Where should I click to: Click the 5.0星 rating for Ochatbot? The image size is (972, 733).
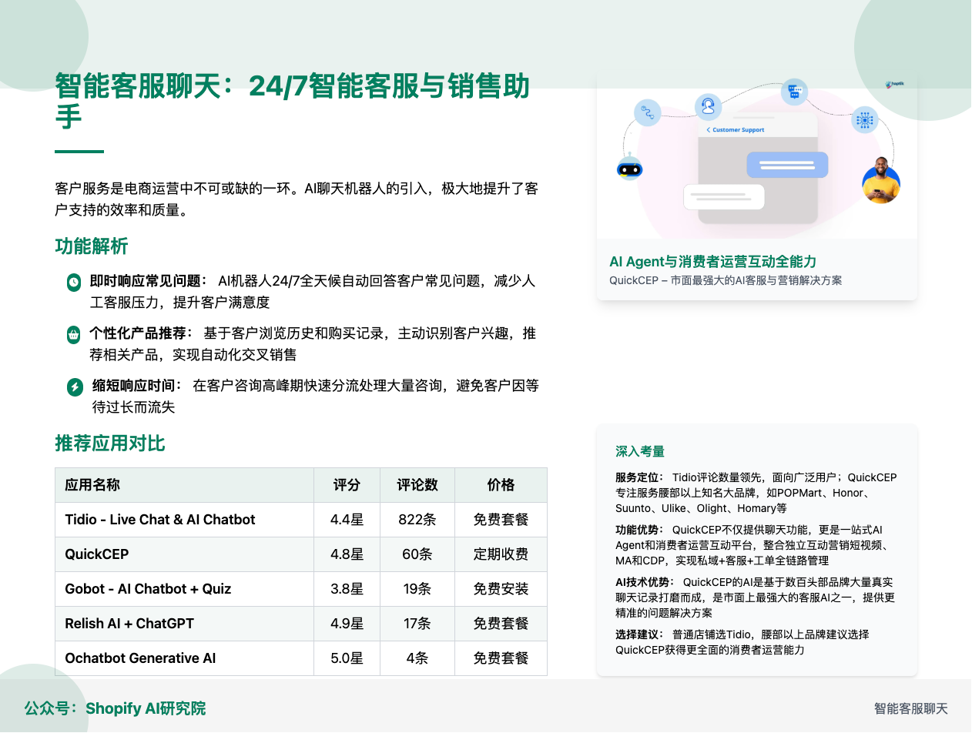(347, 658)
